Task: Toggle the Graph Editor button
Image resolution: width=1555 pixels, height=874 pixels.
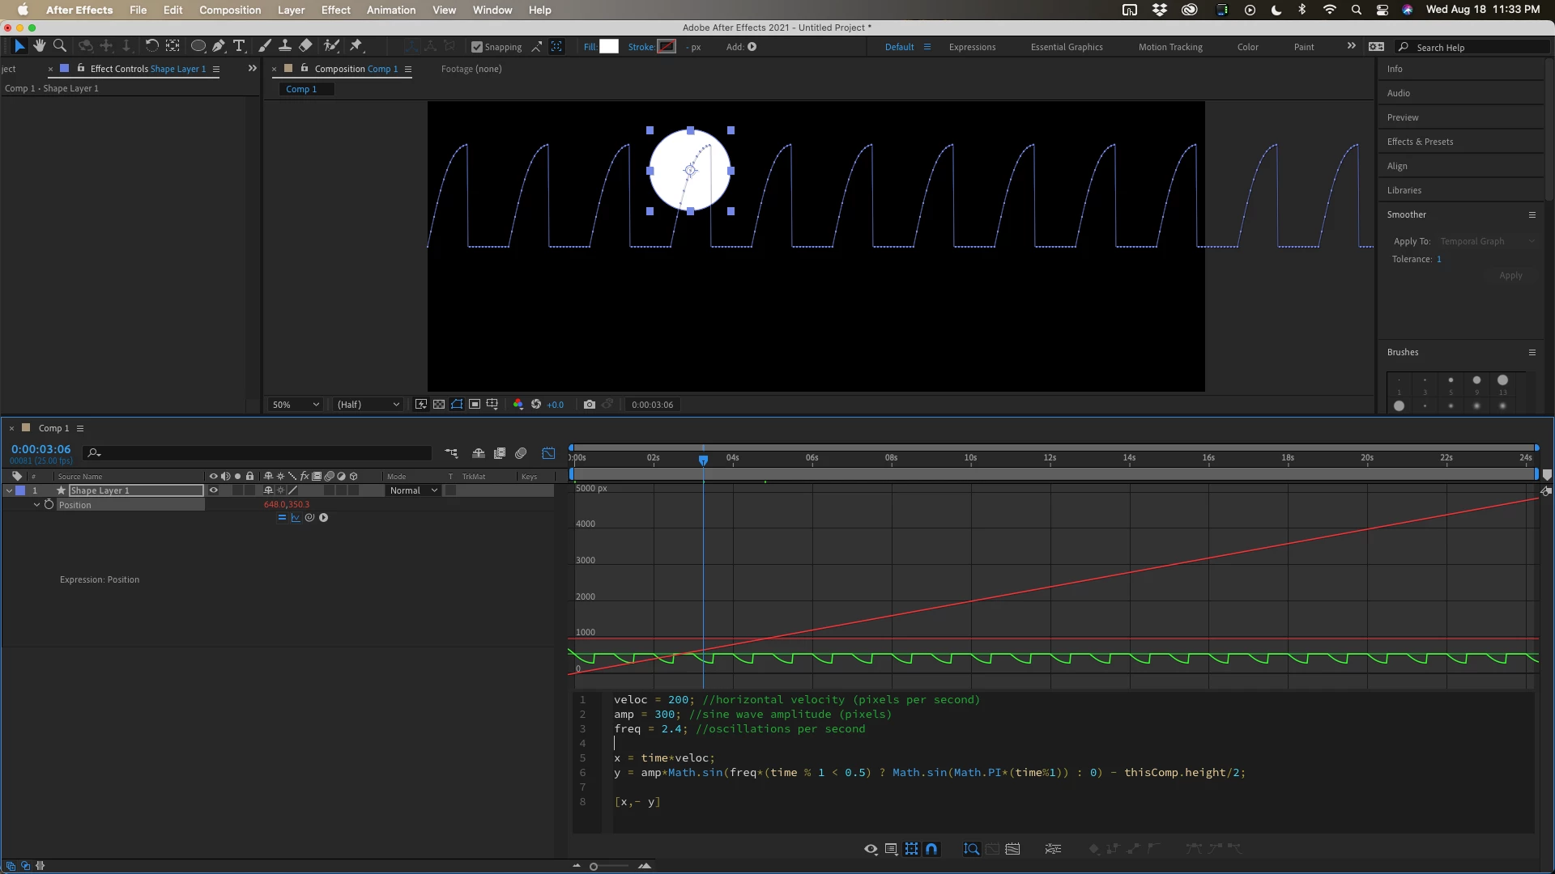Action: coord(548,453)
